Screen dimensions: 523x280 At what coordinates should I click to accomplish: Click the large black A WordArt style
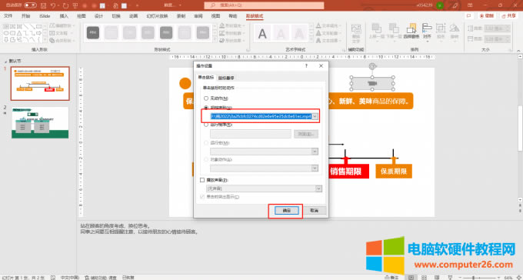tap(262, 33)
